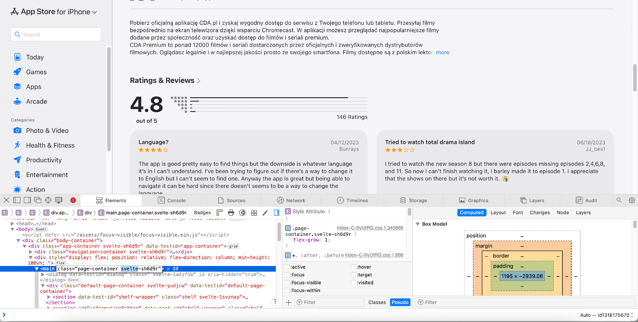
Task: Open the App Store for iPhone dropdown
Action: click(x=54, y=12)
